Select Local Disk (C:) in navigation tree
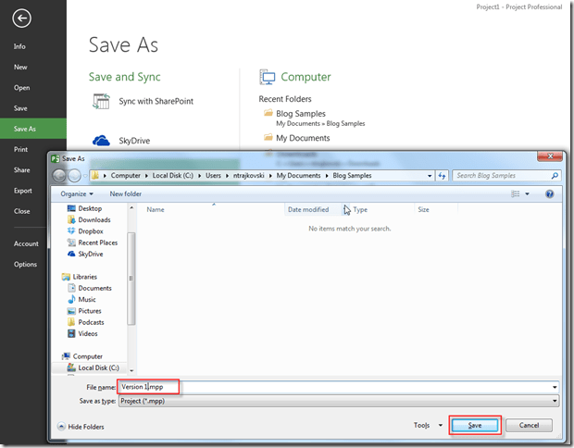This screenshot has height=448, width=574. [x=98, y=367]
